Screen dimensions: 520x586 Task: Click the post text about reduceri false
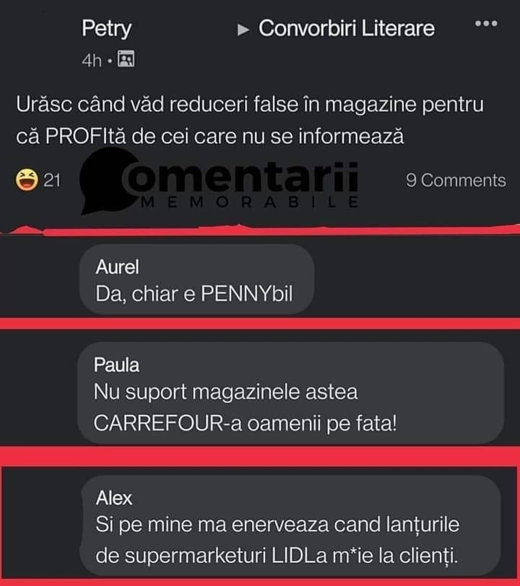250,120
